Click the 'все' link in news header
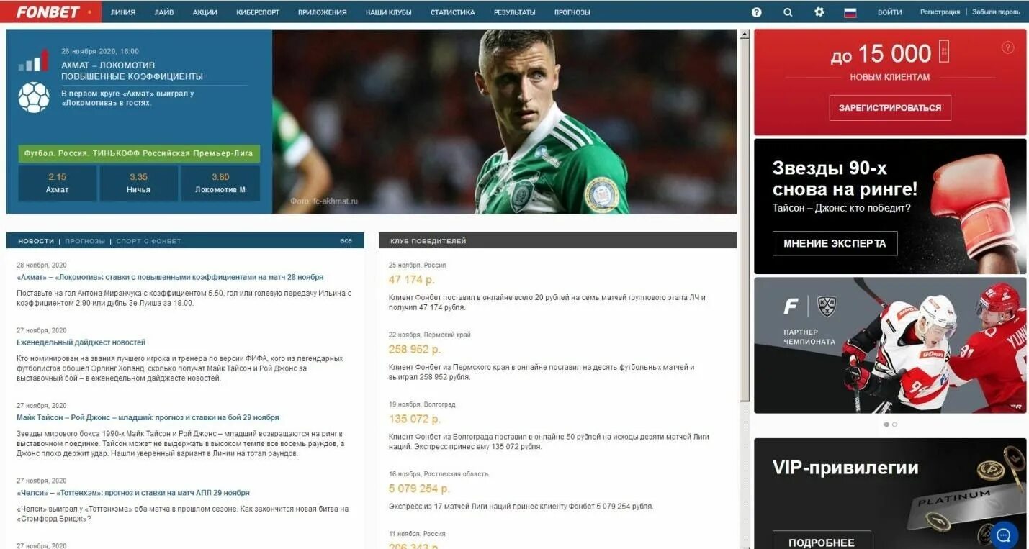Image resolution: width=1029 pixels, height=549 pixels. (x=346, y=240)
